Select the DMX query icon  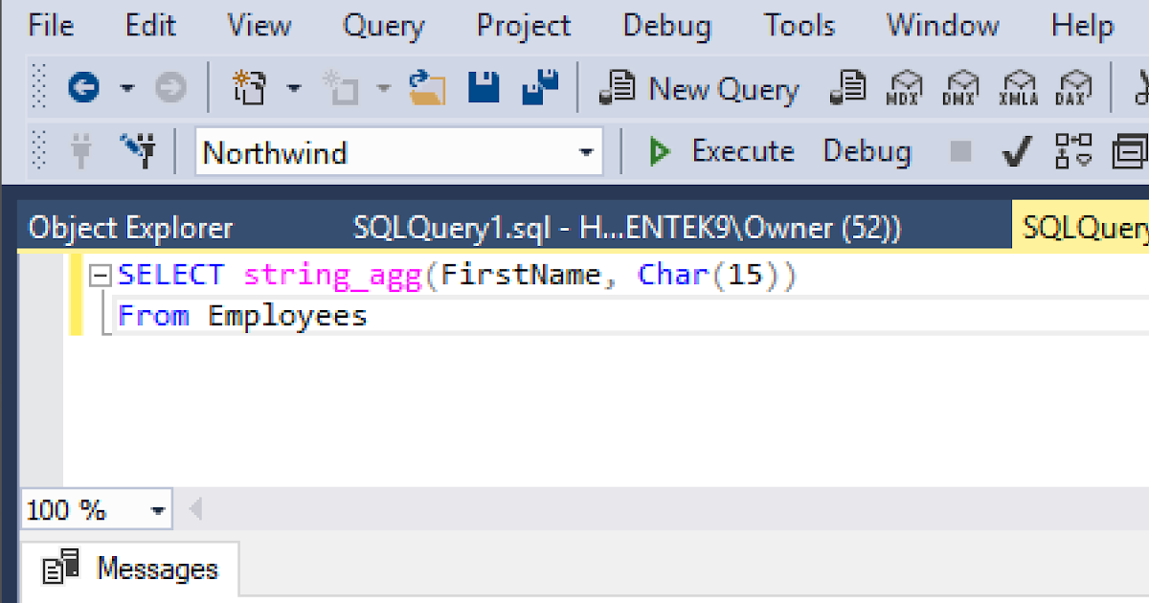click(961, 87)
